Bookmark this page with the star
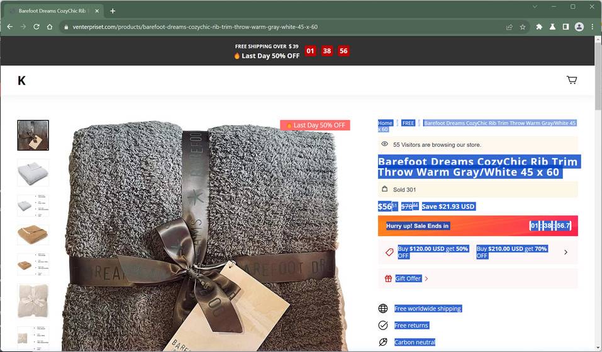This screenshot has height=352, width=602. (523, 27)
